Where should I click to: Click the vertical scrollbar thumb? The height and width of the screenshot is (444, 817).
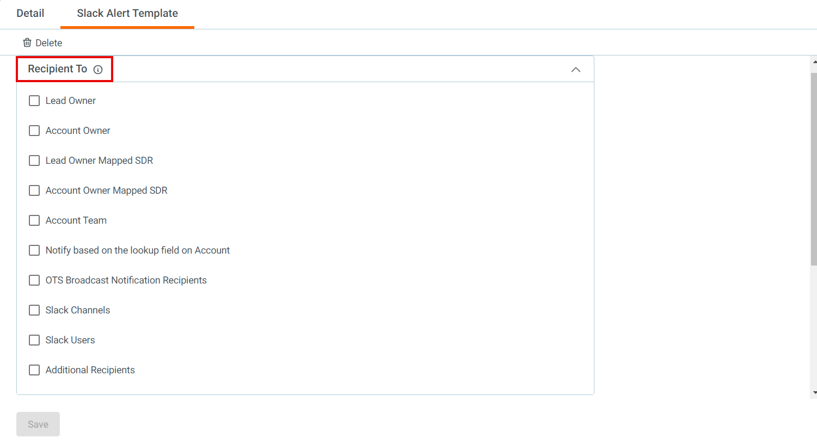(814, 169)
